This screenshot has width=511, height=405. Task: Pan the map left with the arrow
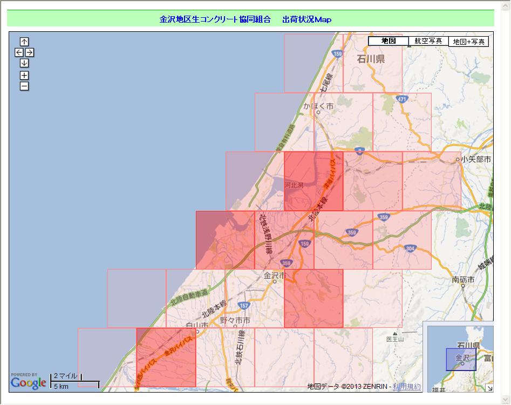point(19,52)
